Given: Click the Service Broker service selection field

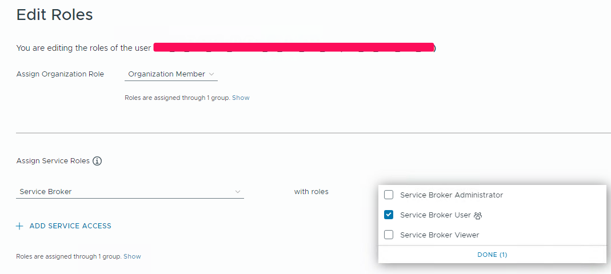Looking at the screenshot, I should pyautogui.click(x=126, y=192).
